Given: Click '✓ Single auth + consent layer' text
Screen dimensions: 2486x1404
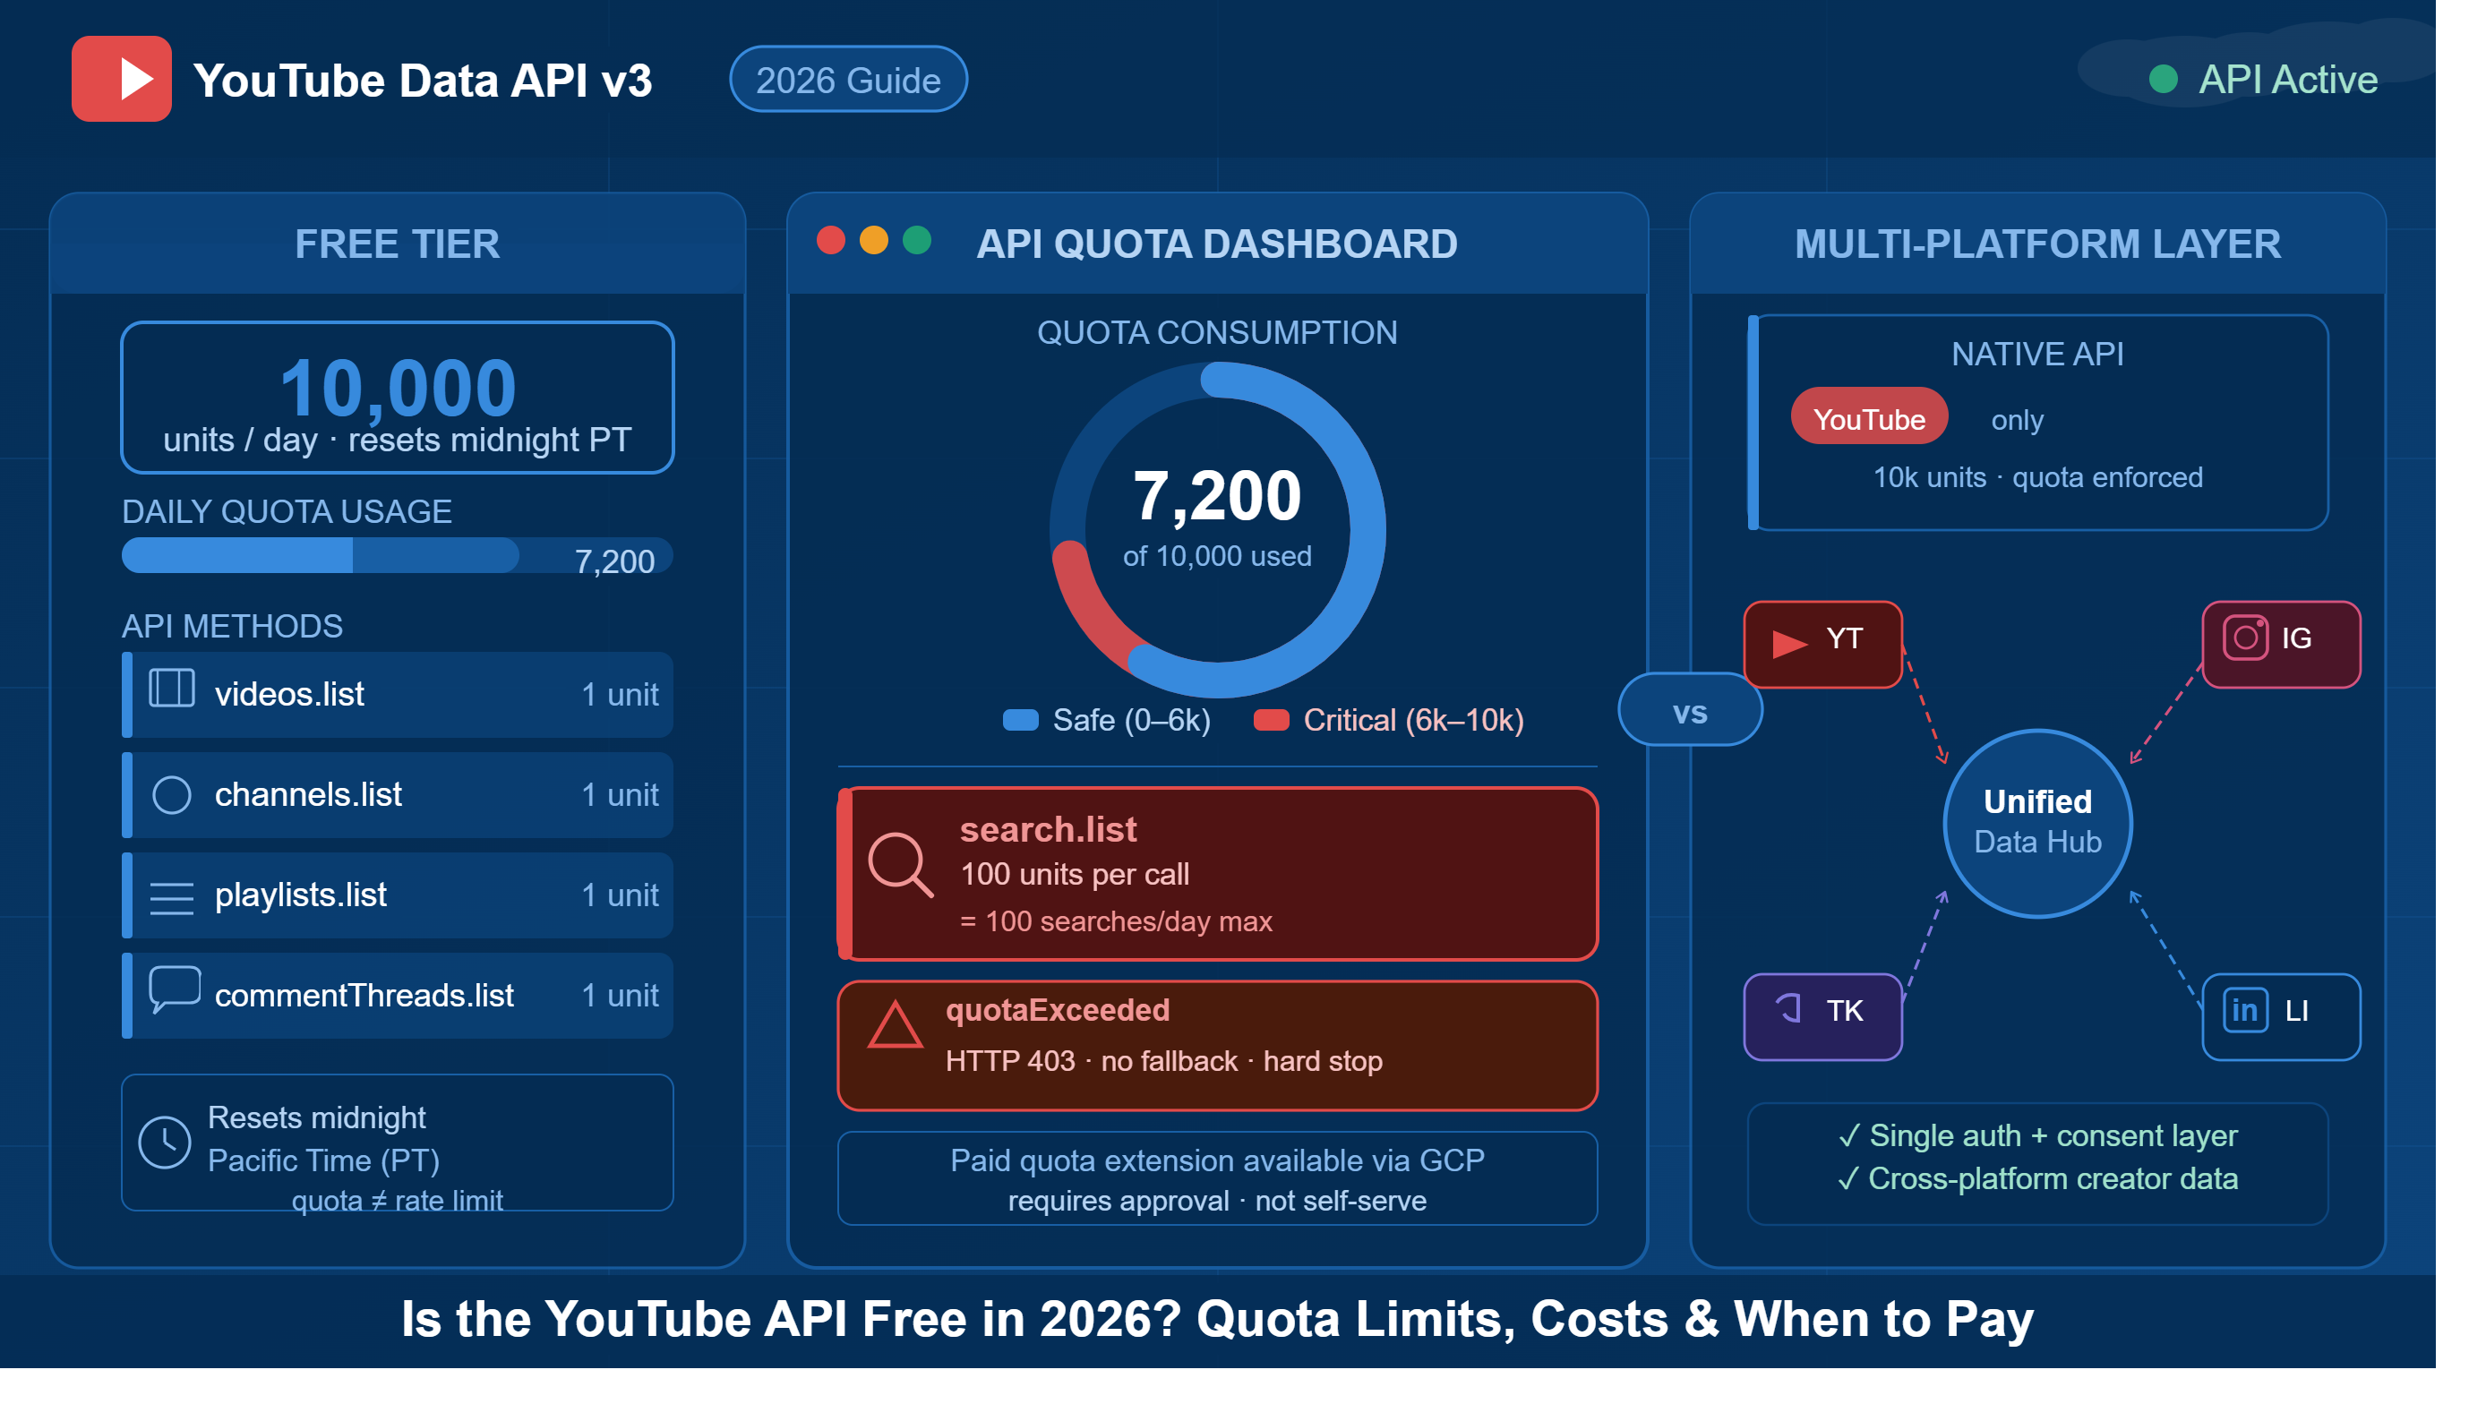Looking at the screenshot, I should 2038,1135.
